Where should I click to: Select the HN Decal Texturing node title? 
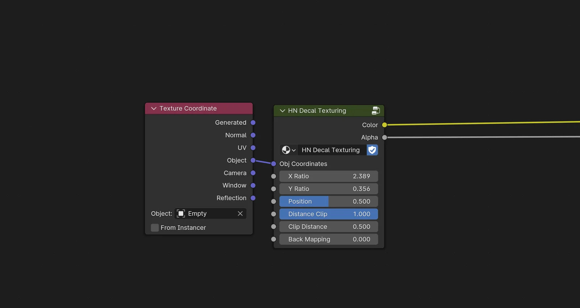(317, 111)
